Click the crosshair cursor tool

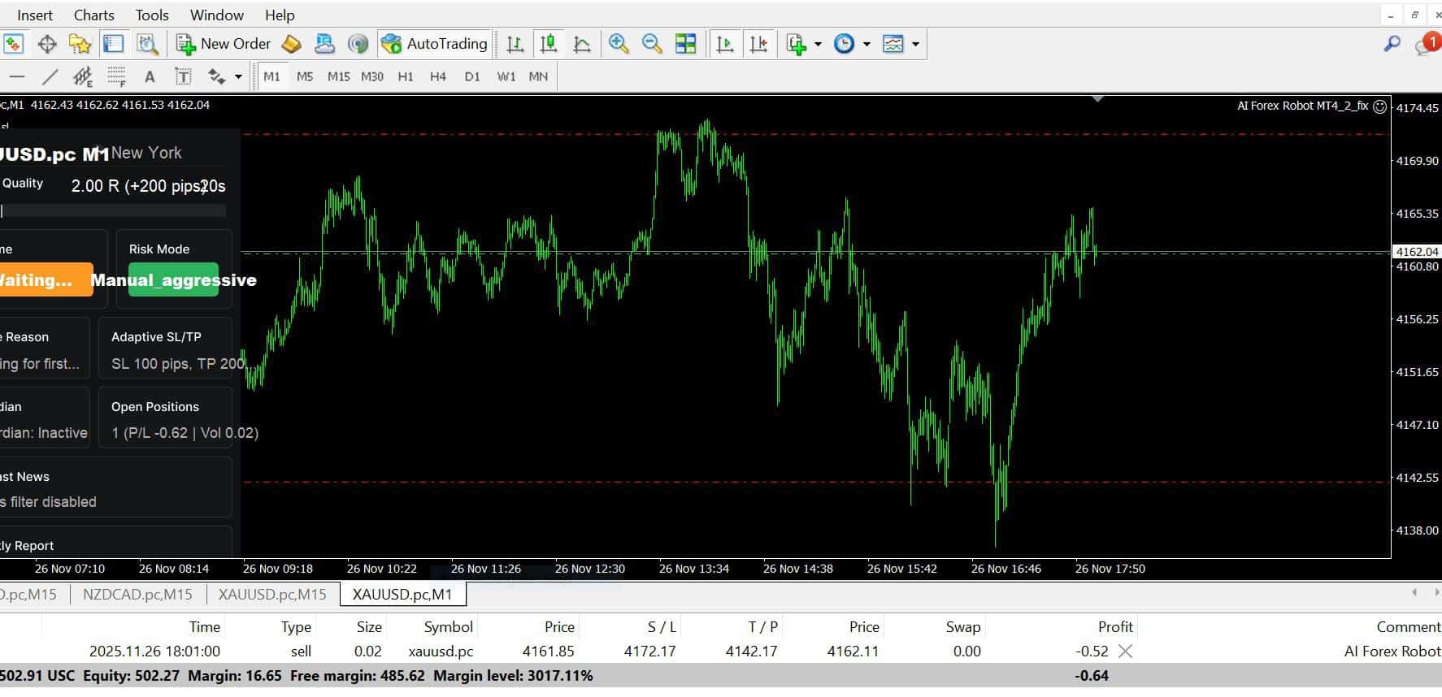click(47, 44)
